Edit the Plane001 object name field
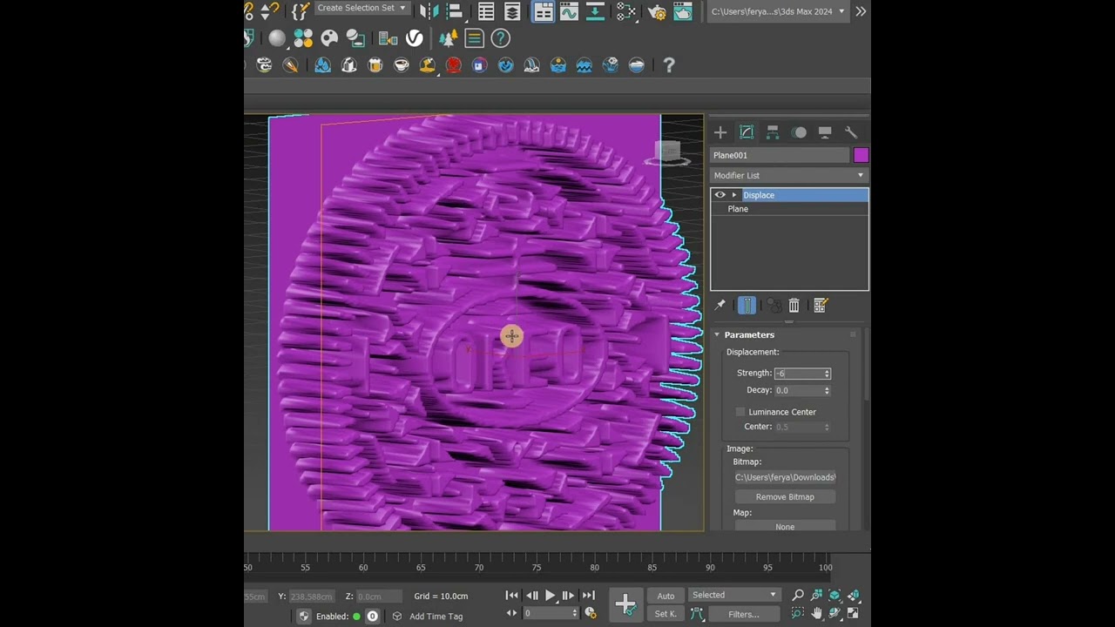The height and width of the screenshot is (627, 1115). click(x=780, y=155)
